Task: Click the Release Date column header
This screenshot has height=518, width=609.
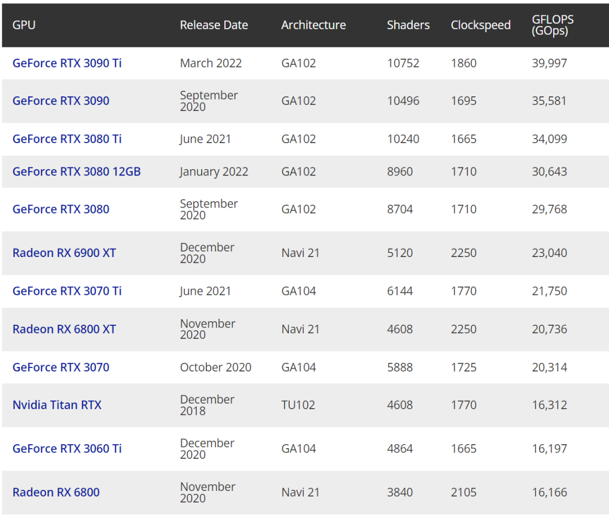Action: click(214, 25)
